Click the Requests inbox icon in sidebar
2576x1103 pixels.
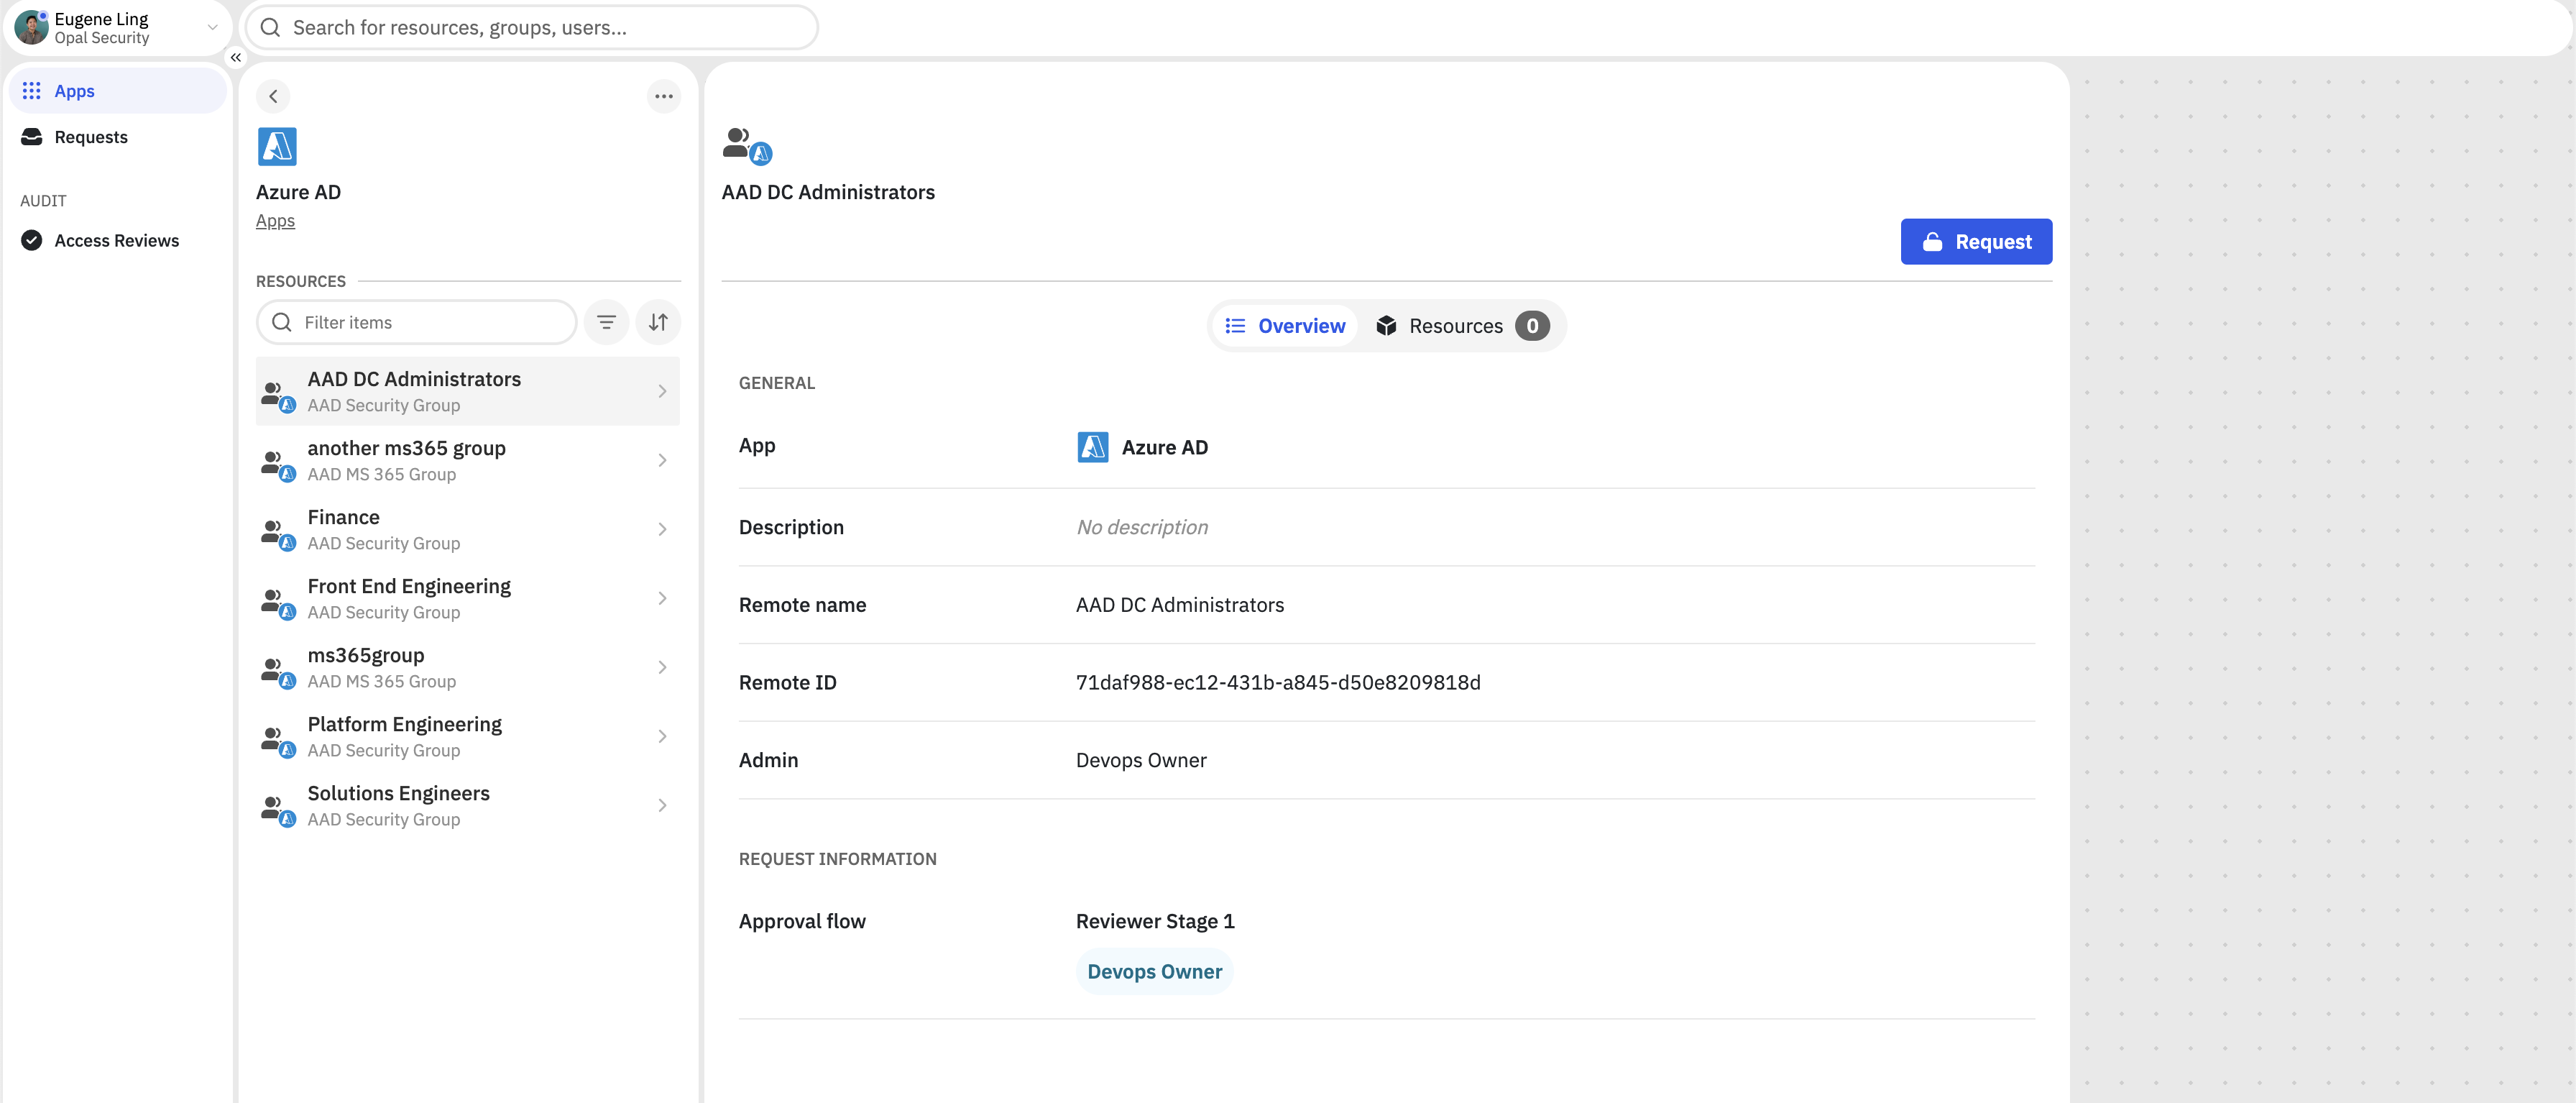(32, 137)
